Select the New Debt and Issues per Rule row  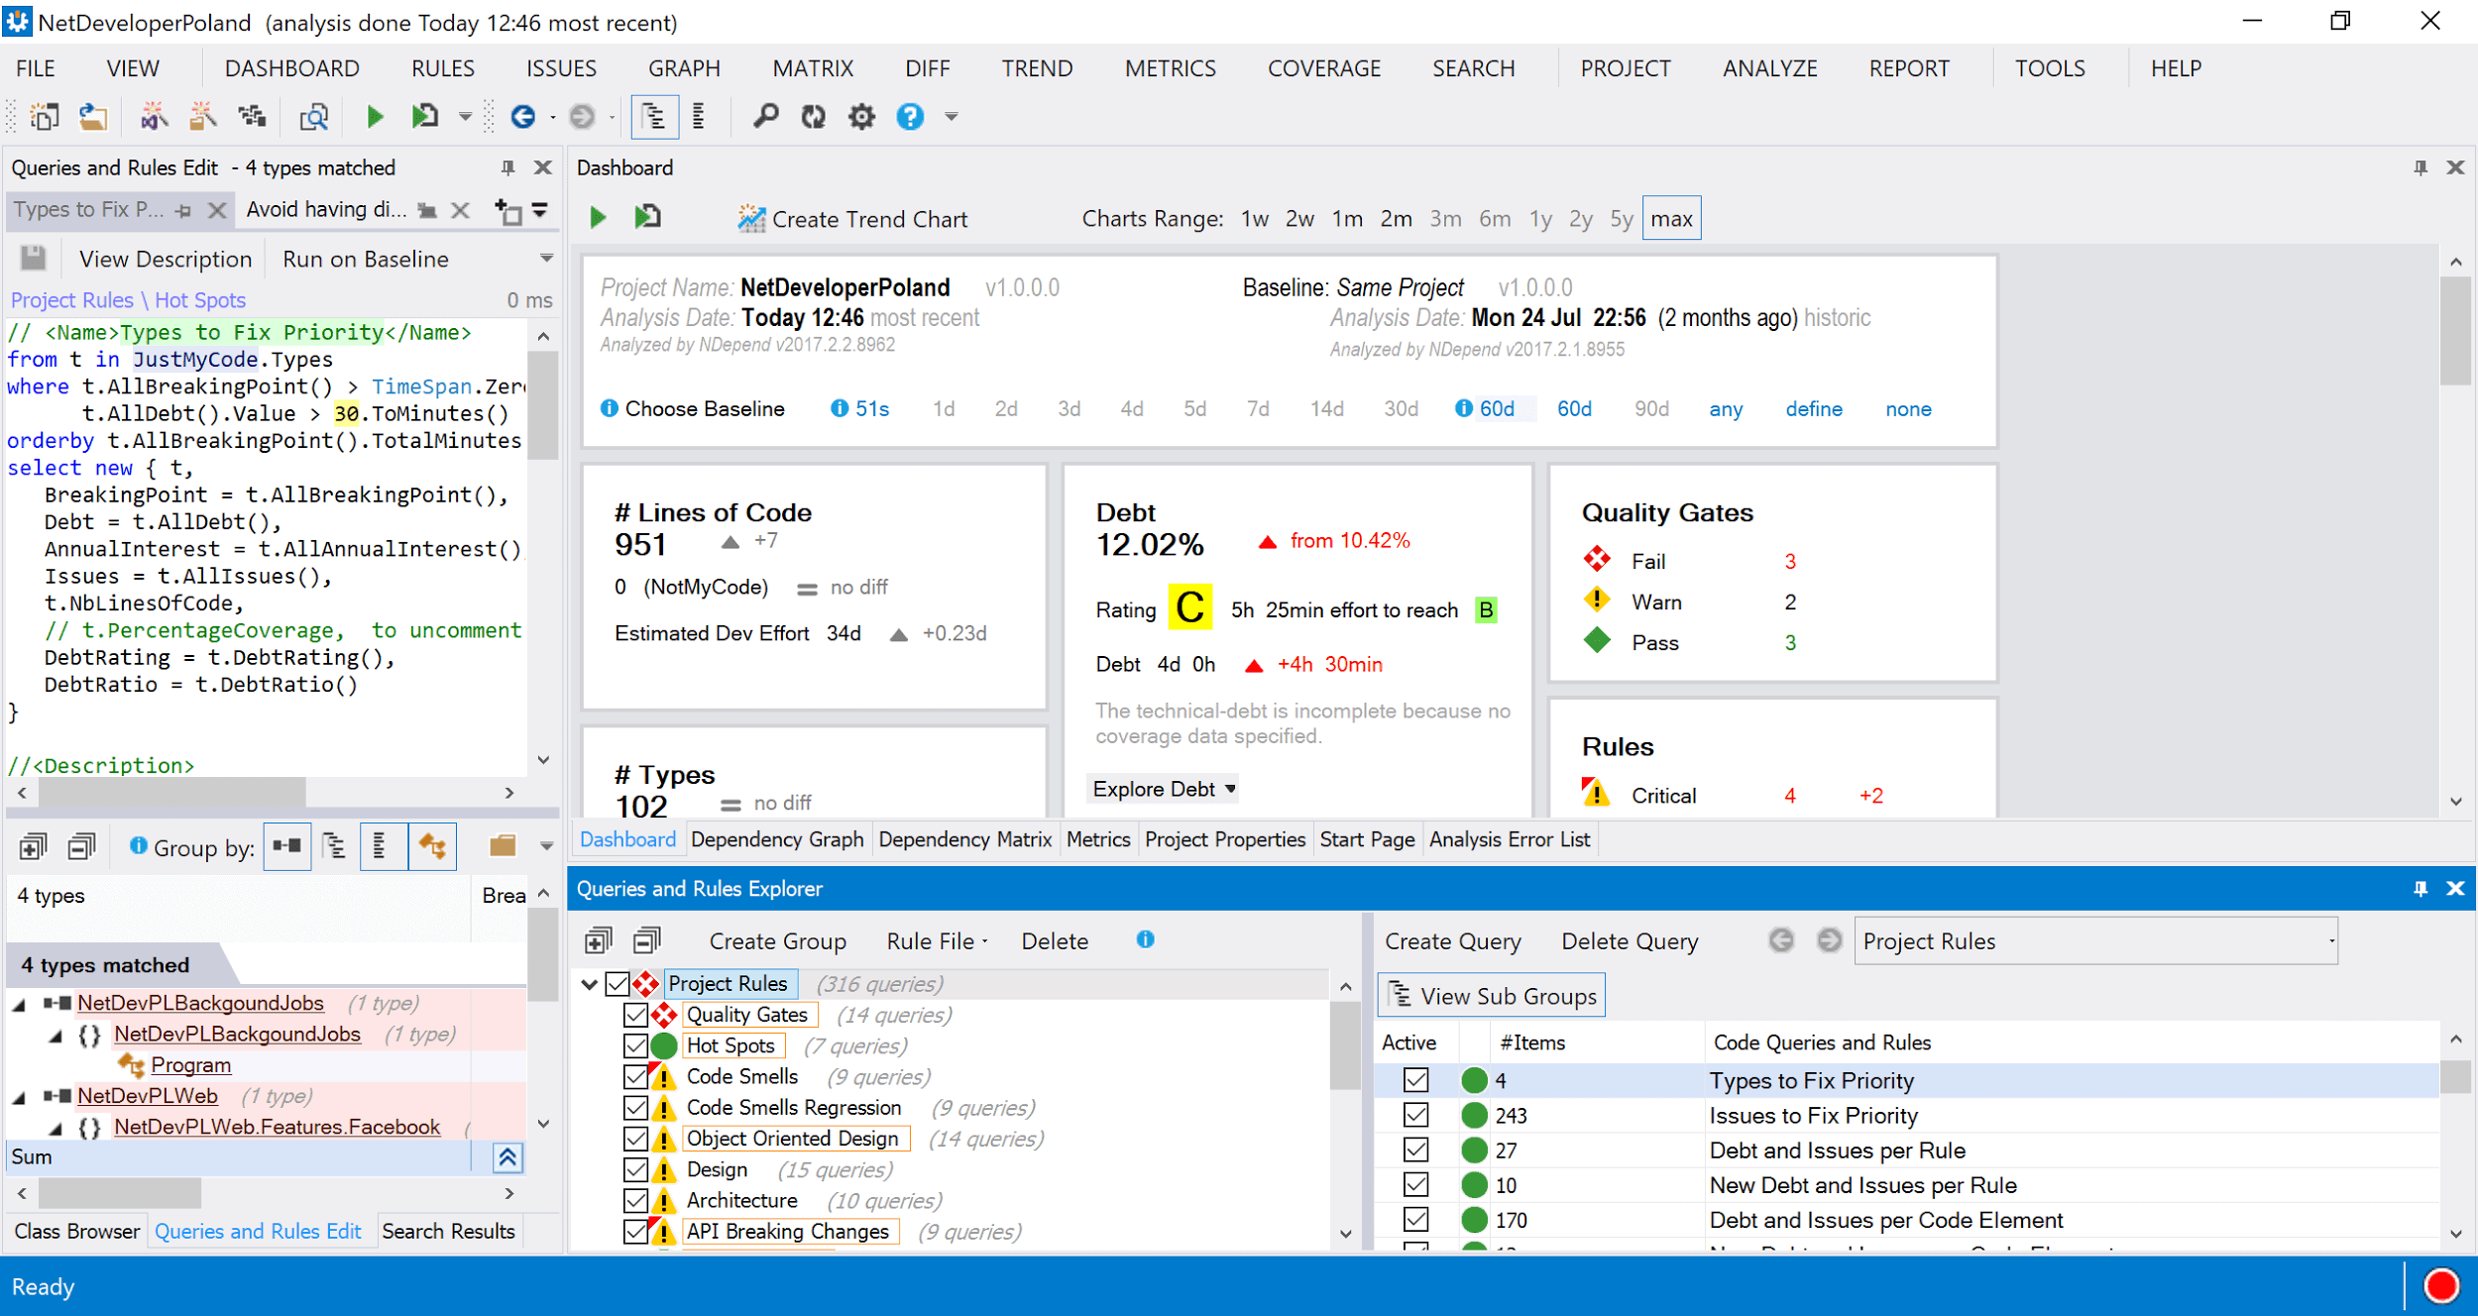click(1908, 1185)
